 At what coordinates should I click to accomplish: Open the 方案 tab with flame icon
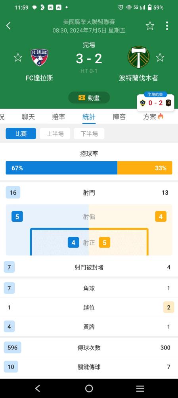[x=153, y=117]
